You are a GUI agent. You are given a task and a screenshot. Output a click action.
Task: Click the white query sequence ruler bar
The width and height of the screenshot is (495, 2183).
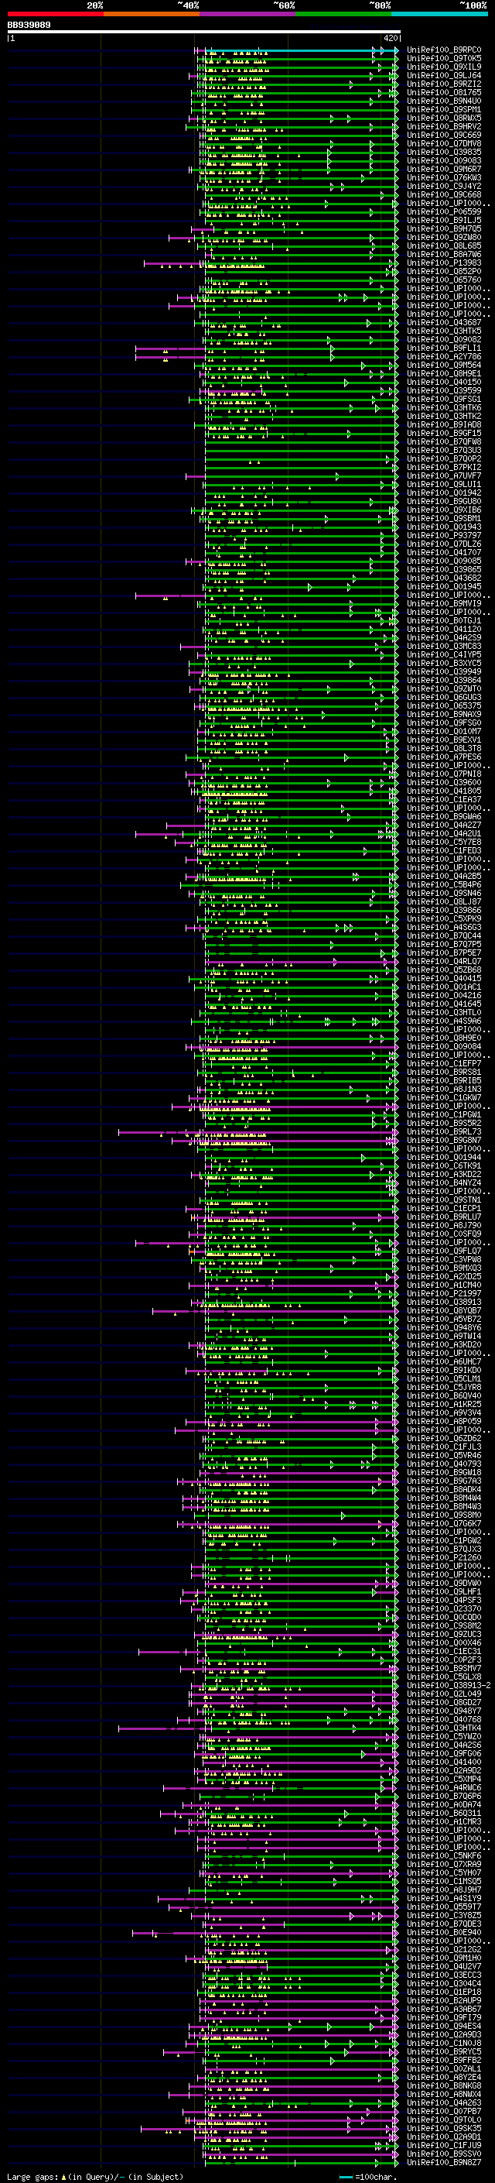pyautogui.click(x=203, y=33)
